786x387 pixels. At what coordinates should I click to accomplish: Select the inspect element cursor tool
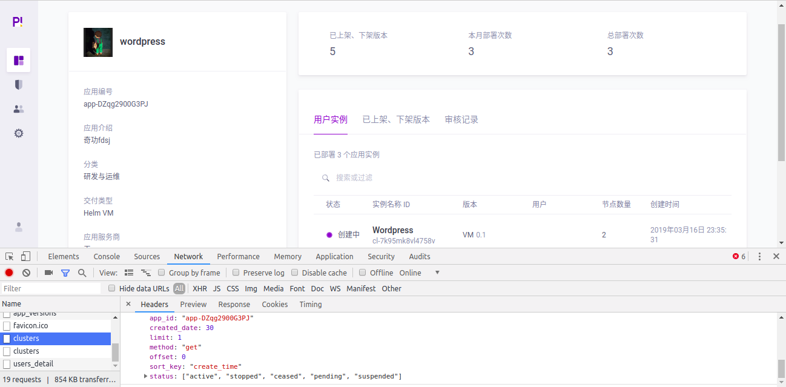point(9,256)
